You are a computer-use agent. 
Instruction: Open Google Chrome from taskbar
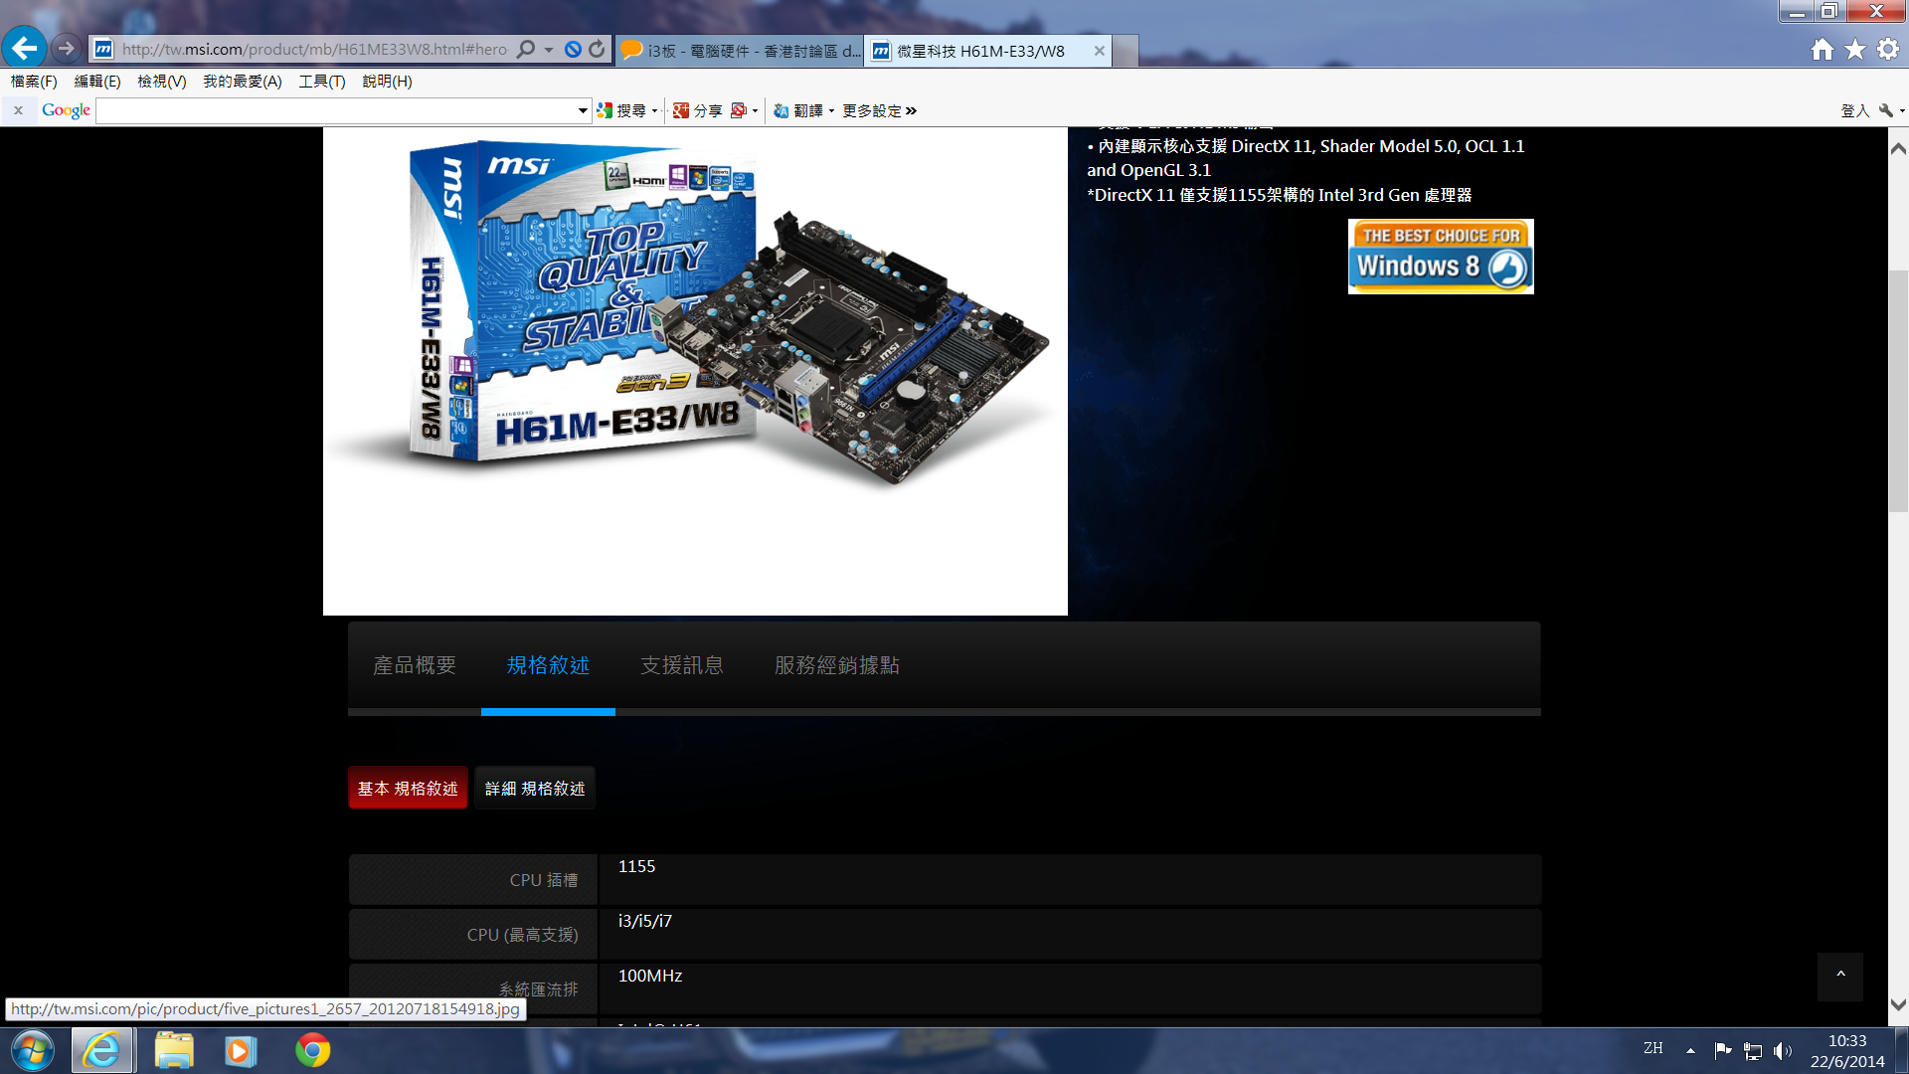coord(313,1051)
